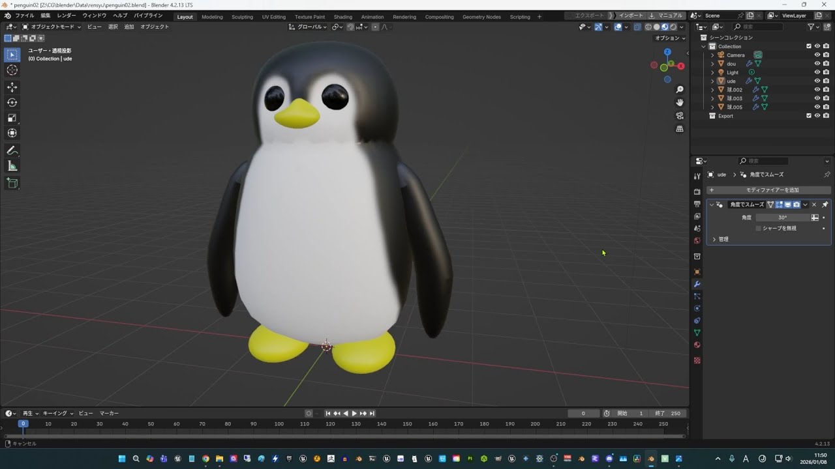Select the Scale tool
The height and width of the screenshot is (469, 835).
point(12,118)
